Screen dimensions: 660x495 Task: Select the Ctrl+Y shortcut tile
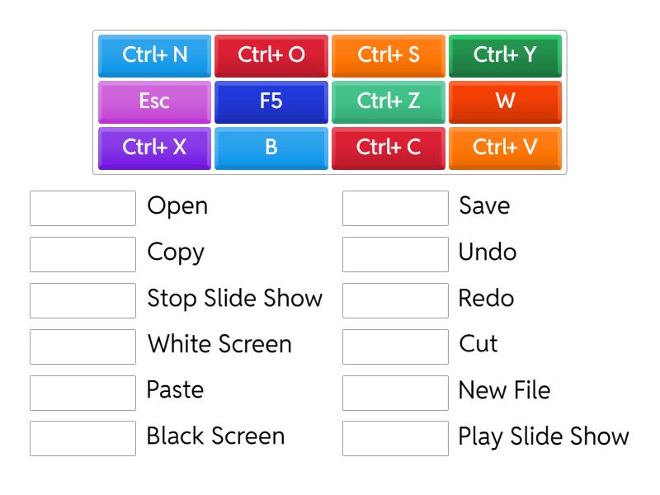[x=505, y=55]
